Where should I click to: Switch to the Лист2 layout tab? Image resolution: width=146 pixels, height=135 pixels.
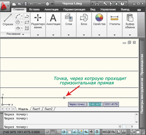(x=49, y=109)
